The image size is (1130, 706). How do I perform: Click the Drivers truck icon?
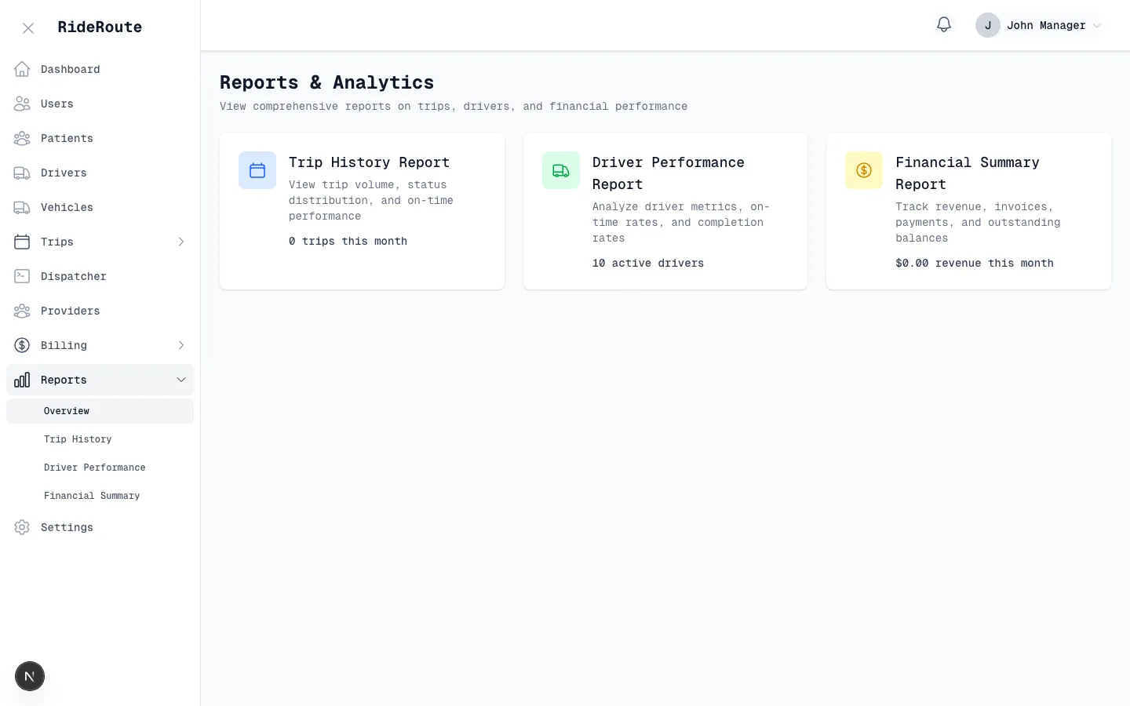[x=22, y=173]
